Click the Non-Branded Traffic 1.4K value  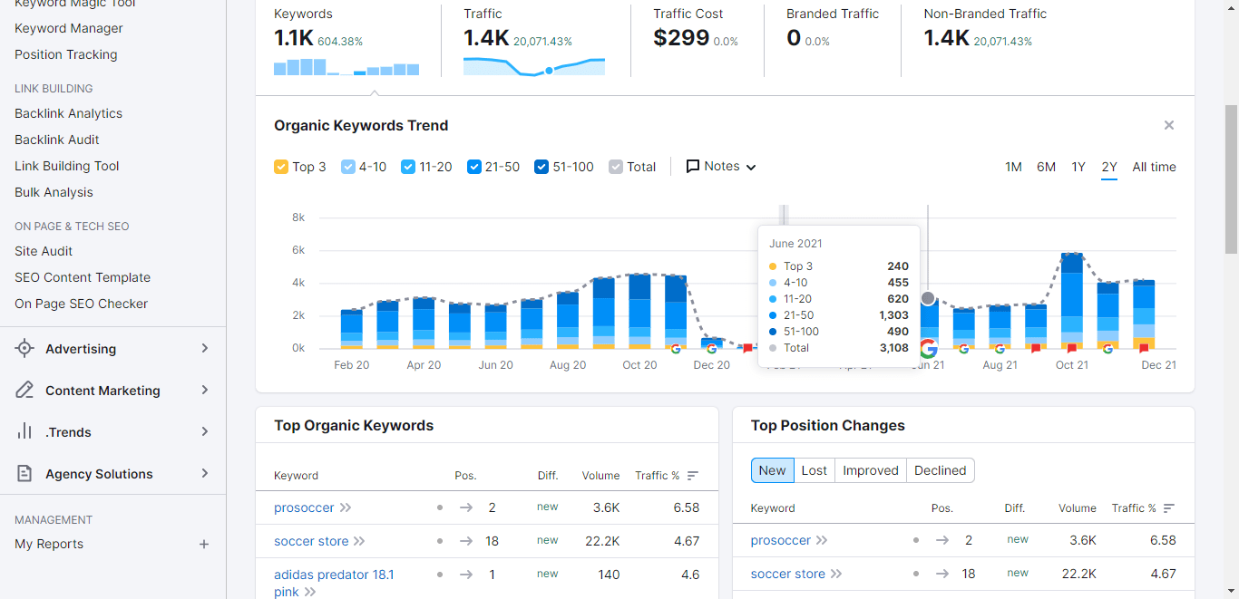(946, 38)
